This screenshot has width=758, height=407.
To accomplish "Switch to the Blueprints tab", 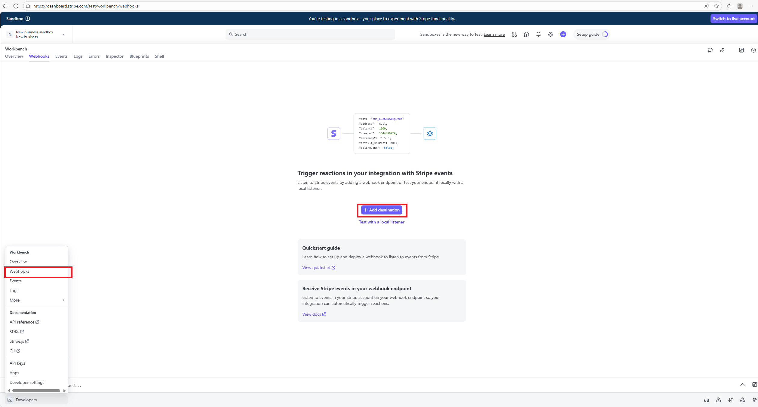I will click(139, 56).
